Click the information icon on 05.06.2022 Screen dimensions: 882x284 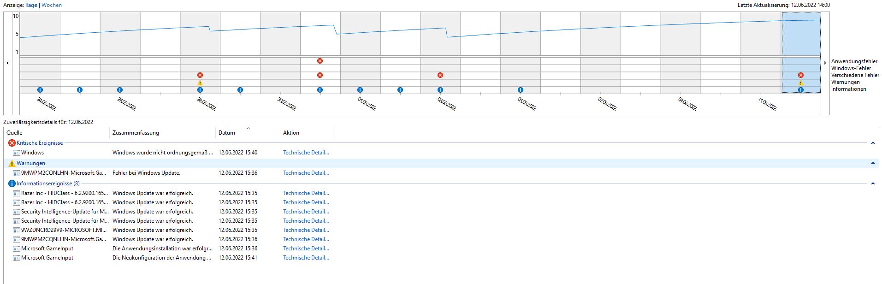(x=521, y=90)
